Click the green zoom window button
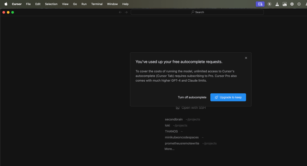307x166 pixels. point(13,12)
